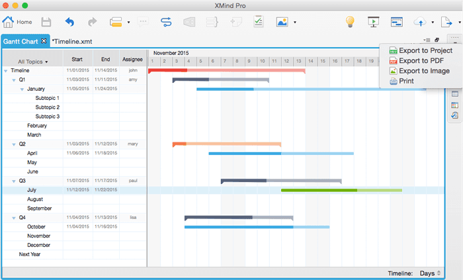
Task: Click Q2 assignee cell mary
Action: tap(133, 144)
